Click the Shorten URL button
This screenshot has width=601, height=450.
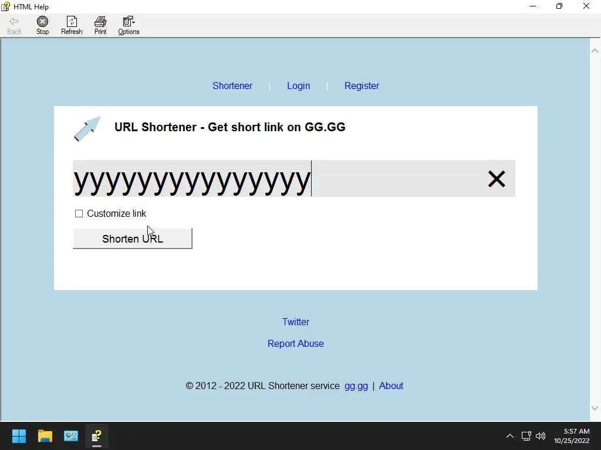coord(133,239)
